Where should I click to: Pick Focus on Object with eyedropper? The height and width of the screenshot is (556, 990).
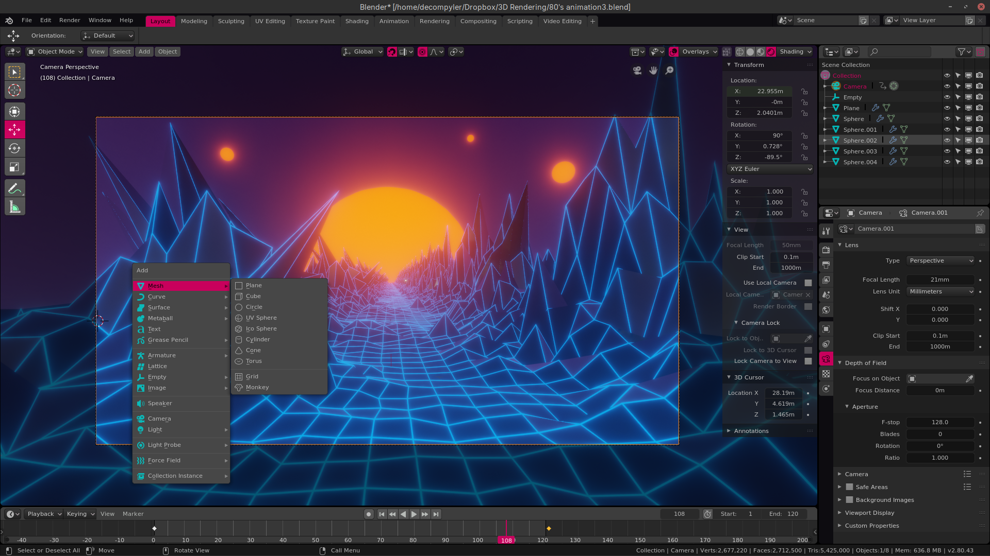[969, 378]
